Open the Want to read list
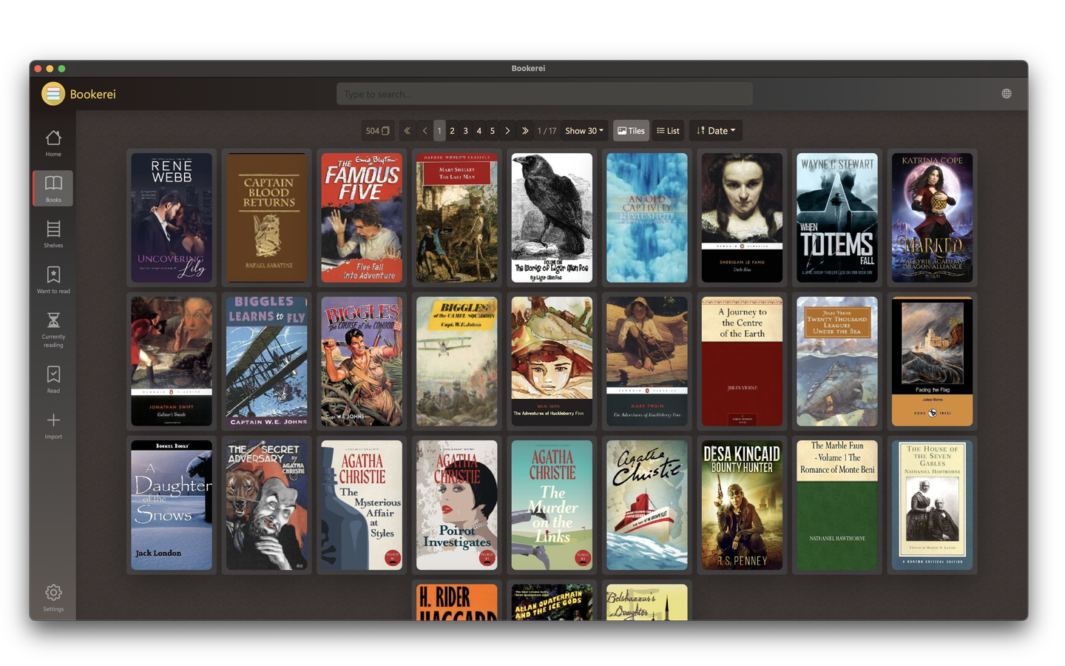1065x666 pixels. pyautogui.click(x=53, y=280)
